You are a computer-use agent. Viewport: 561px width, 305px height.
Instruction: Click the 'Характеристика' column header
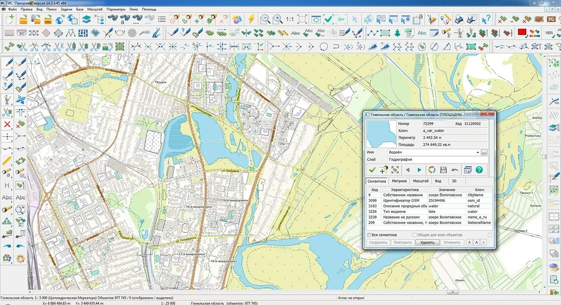(x=405, y=189)
